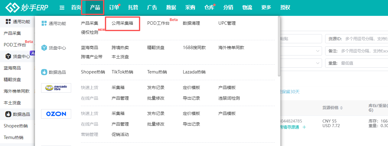Expand the dropdown left of 重量 field

click(x=318, y=63)
